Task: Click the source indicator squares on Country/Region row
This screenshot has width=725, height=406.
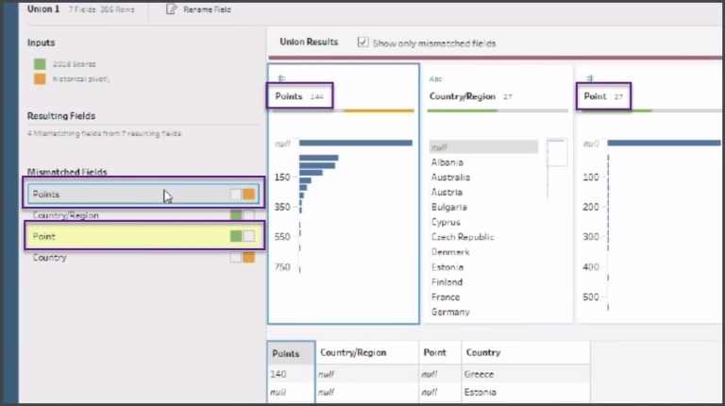Action: [x=243, y=215]
